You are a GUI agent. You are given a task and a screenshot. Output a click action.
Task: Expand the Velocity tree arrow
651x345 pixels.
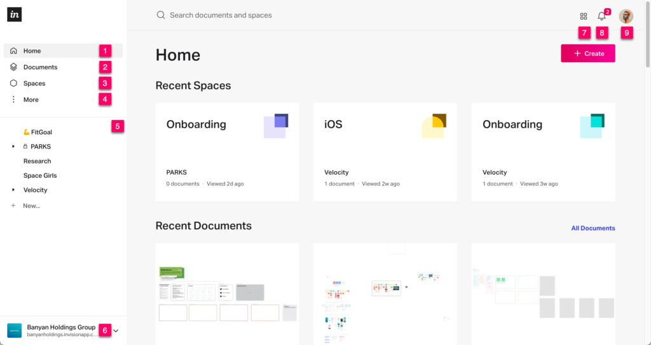(x=13, y=190)
